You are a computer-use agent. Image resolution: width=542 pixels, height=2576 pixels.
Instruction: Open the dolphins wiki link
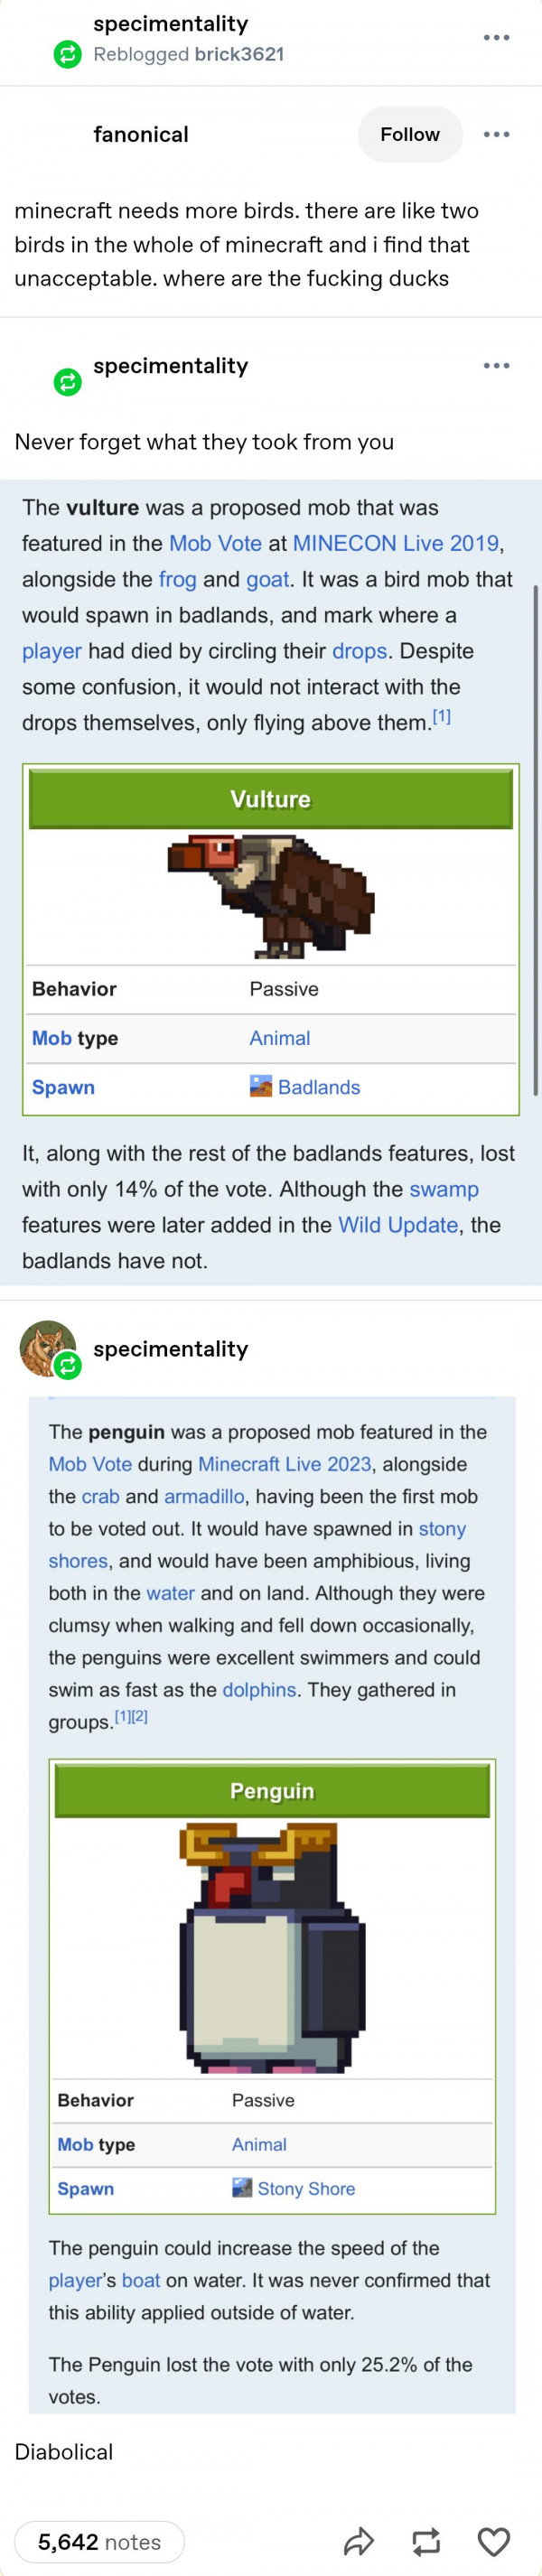click(x=259, y=1689)
